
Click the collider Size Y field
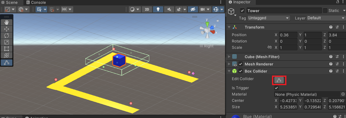pos(312,107)
